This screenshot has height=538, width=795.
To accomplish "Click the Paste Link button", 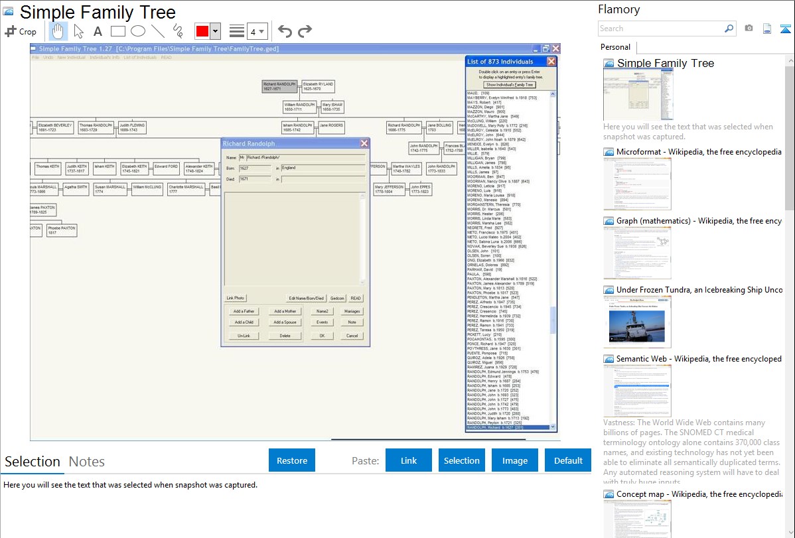I will click(409, 460).
